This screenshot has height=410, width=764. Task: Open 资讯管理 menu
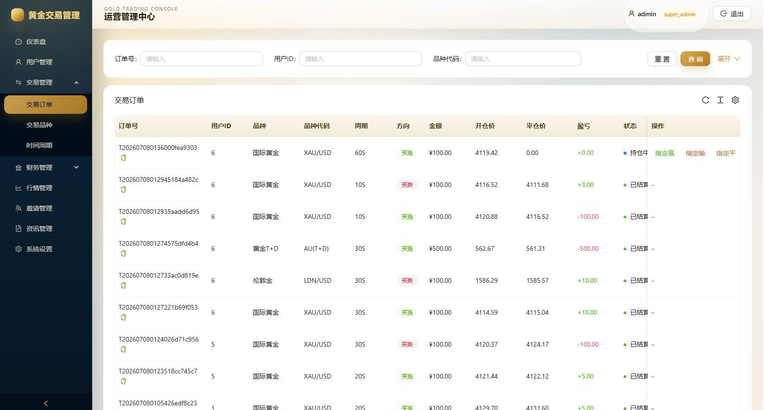[x=46, y=229]
